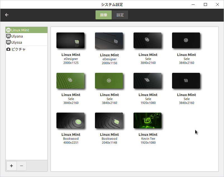Go back using the left arrow icon
This screenshot has height=177, width=224.
click(7, 15)
